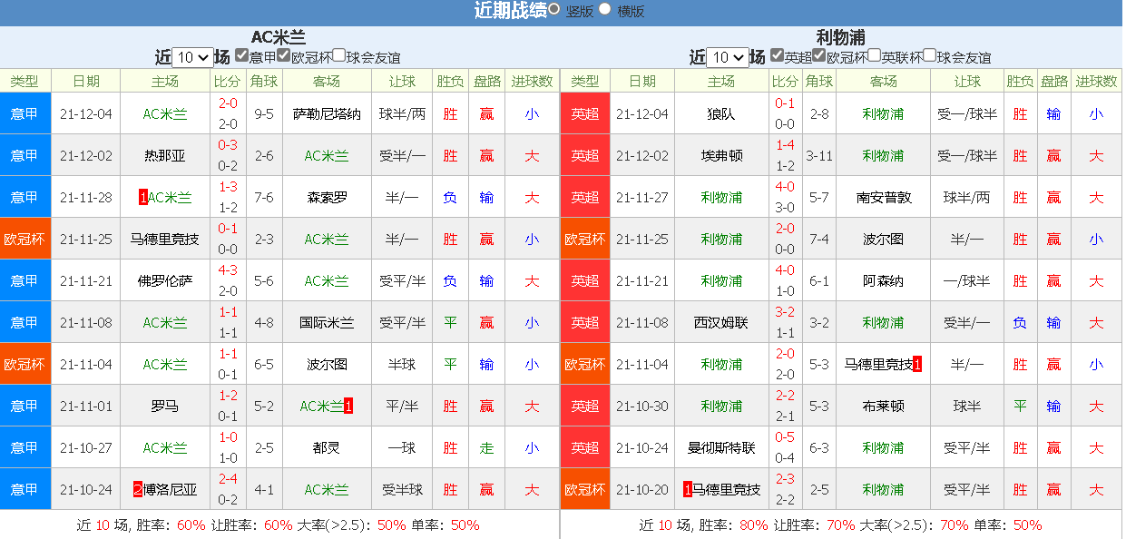Screen dimensions: 1126x539
Task: Toggle 欧冠杯 checkbox under 利物浦
Action: tap(819, 54)
